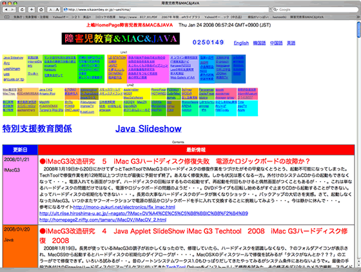Make text smaller with the small A button
This screenshot has height=272, width=361.
[50, 10]
